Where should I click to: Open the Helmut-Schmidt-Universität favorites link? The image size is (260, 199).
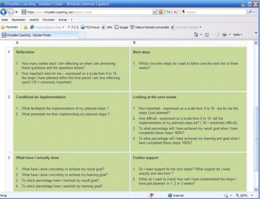click(149, 27)
